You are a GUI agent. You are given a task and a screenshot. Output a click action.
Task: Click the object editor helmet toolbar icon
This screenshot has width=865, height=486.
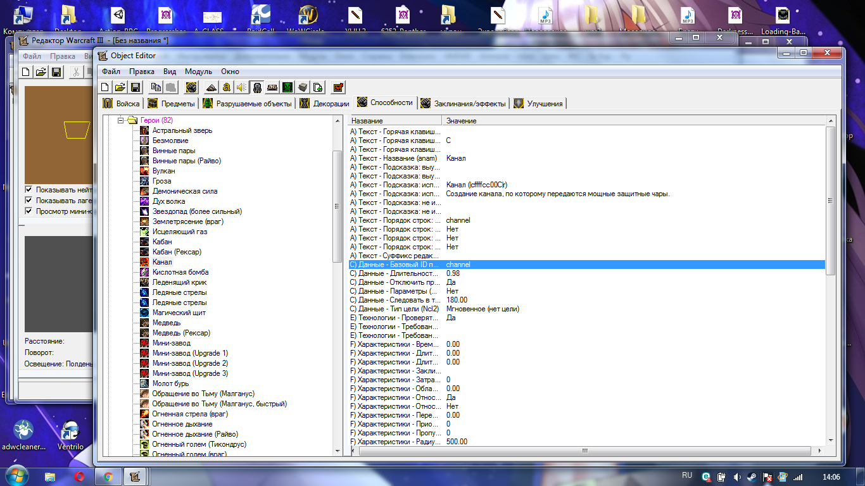(257, 87)
